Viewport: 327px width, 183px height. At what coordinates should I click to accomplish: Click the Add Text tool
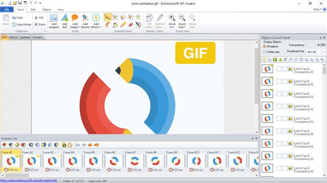tap(65, 21)
